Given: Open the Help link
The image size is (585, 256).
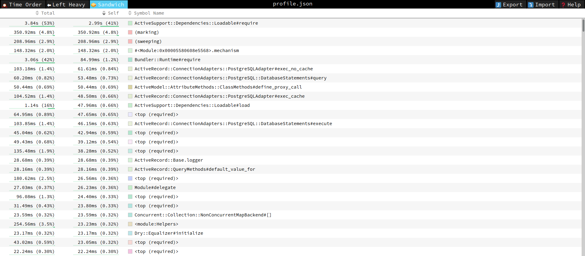Looking at the screenshot, I should point(571,5).
